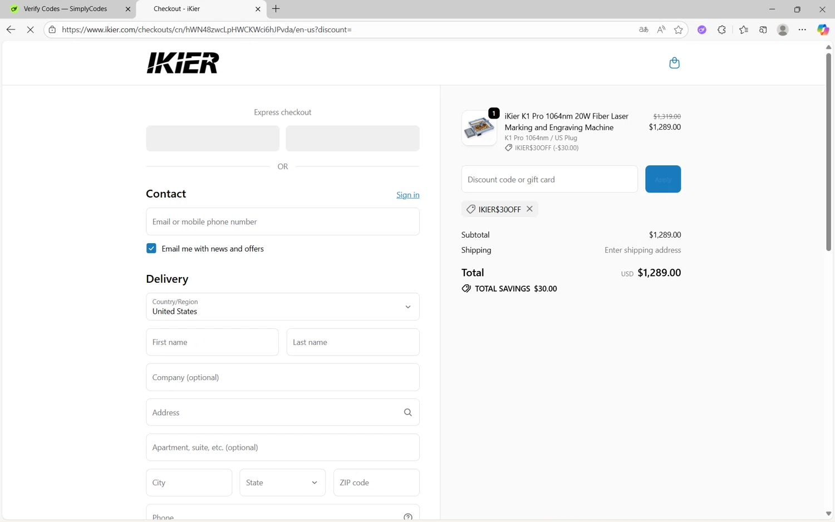
Task: Open the shopping bag cart icon
Action: click(674, 63)
